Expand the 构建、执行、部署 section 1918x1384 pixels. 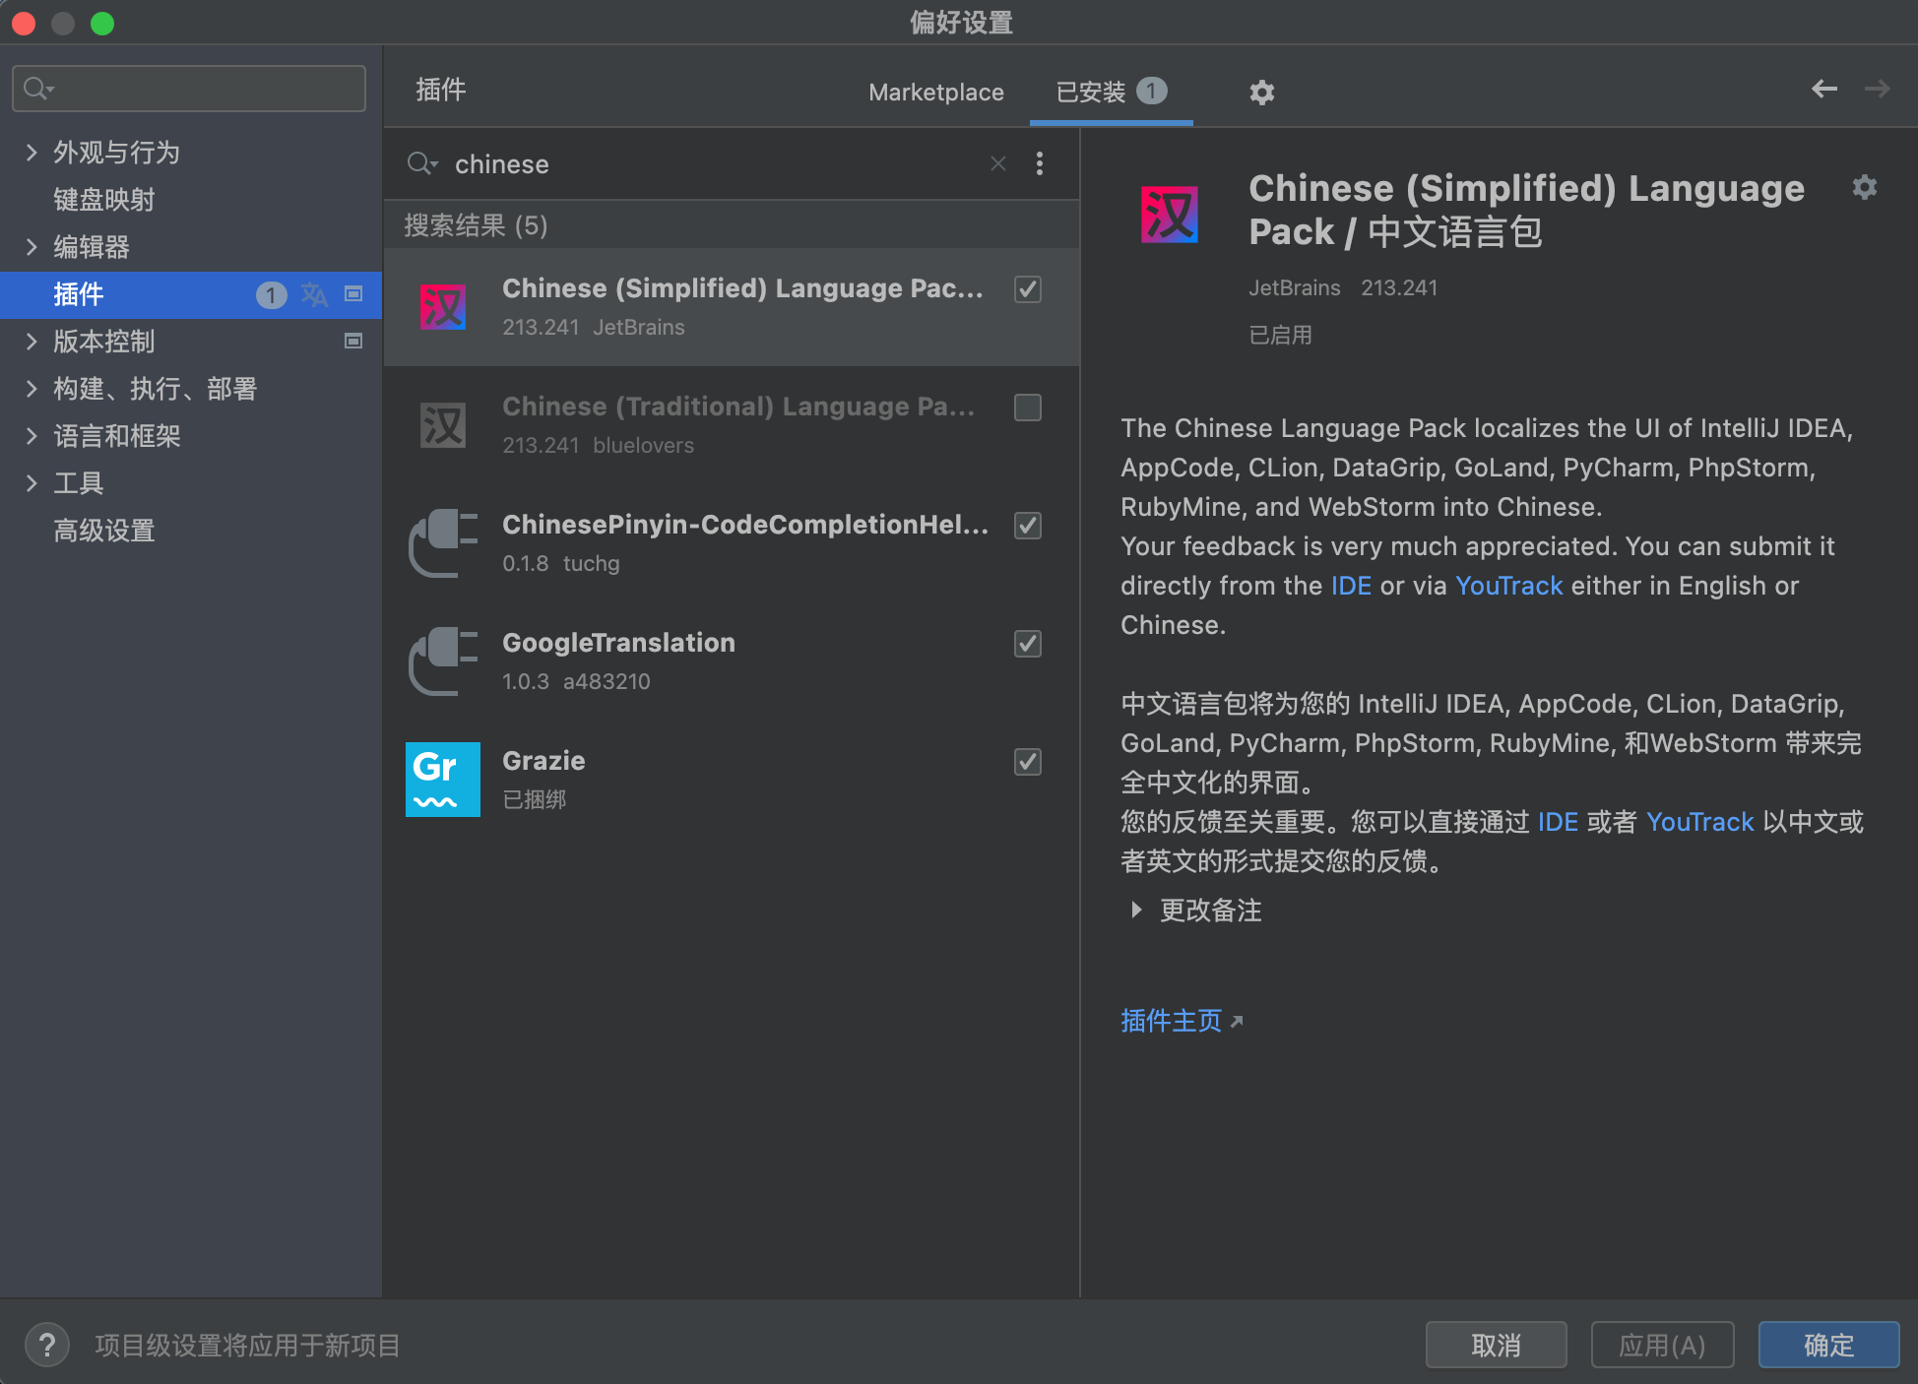pyautogui.click(x=32, y=388)
